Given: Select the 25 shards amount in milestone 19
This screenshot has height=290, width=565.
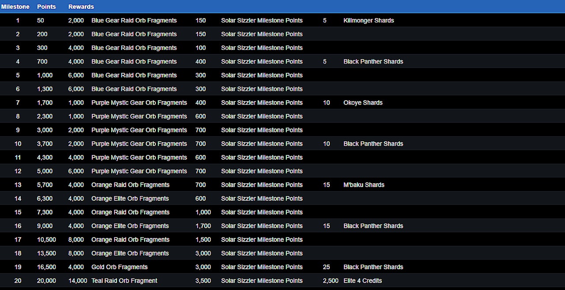Looking at the screenshot, I should (x=326, y=267).
